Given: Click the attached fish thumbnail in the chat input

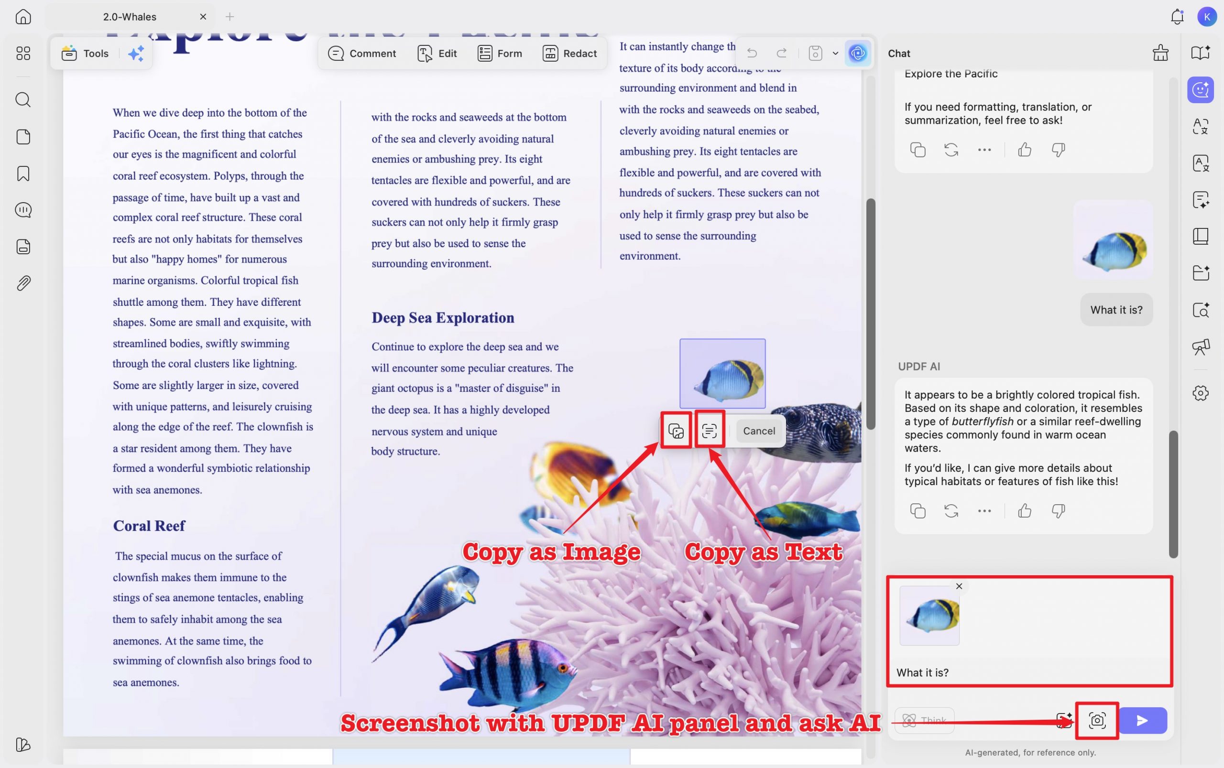Looking at the screenshot, I should (x=929, y=616).
